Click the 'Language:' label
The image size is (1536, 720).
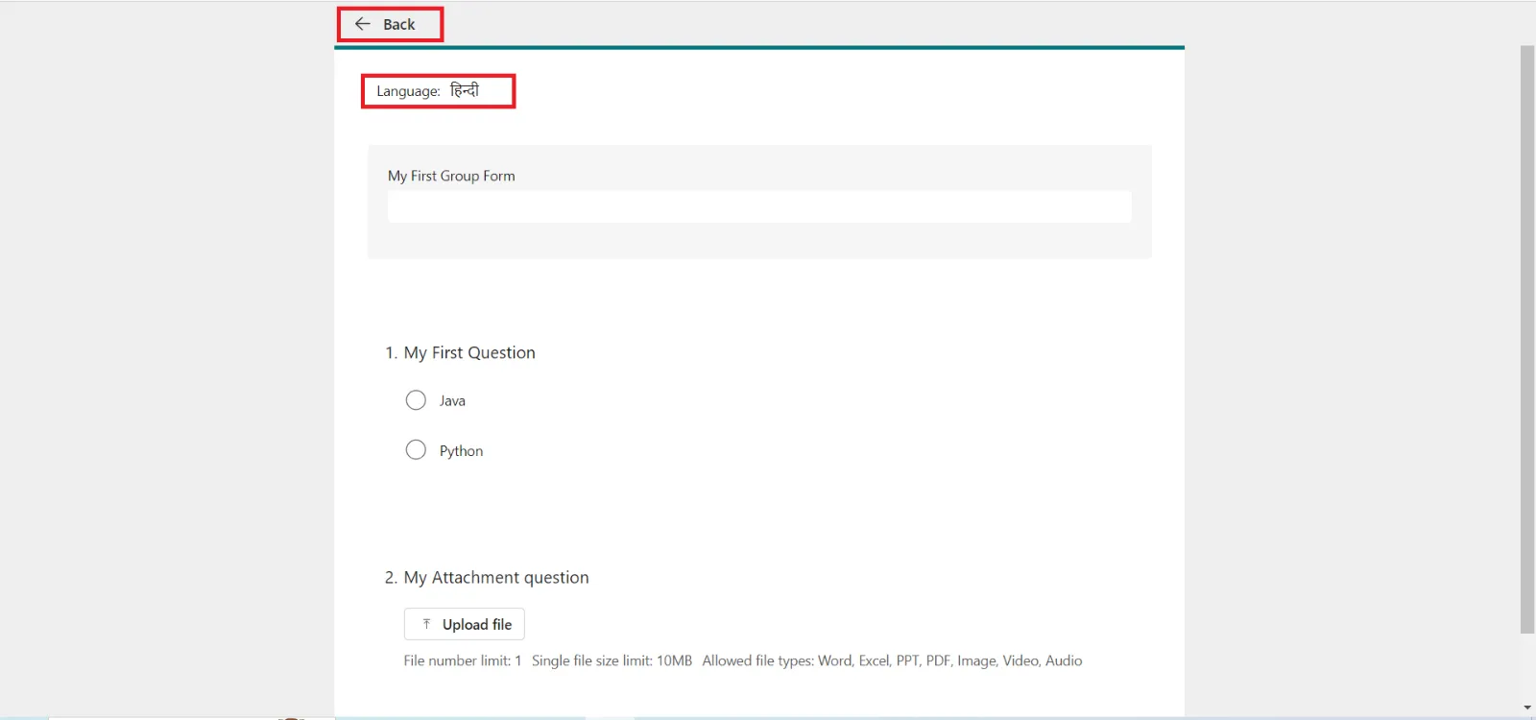click(408, 91)
